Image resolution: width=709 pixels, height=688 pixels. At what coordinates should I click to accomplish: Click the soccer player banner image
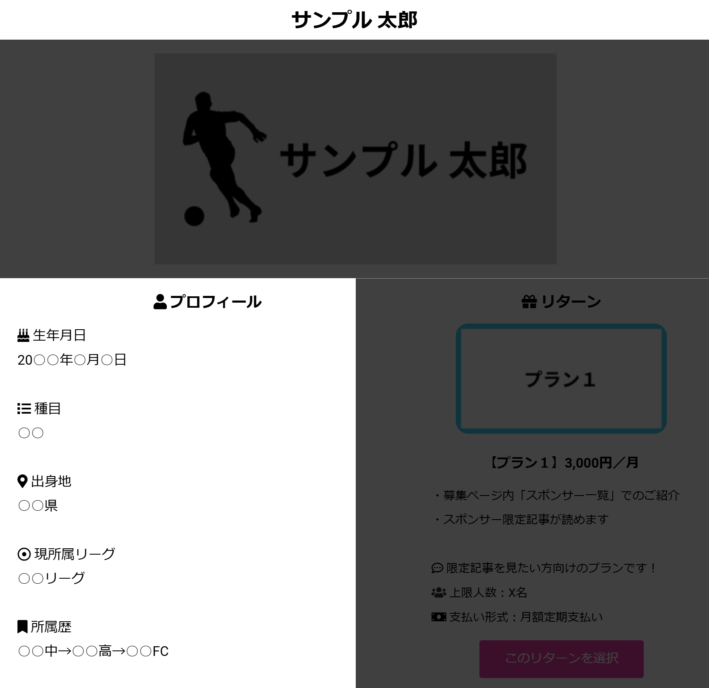click(355, 159)
